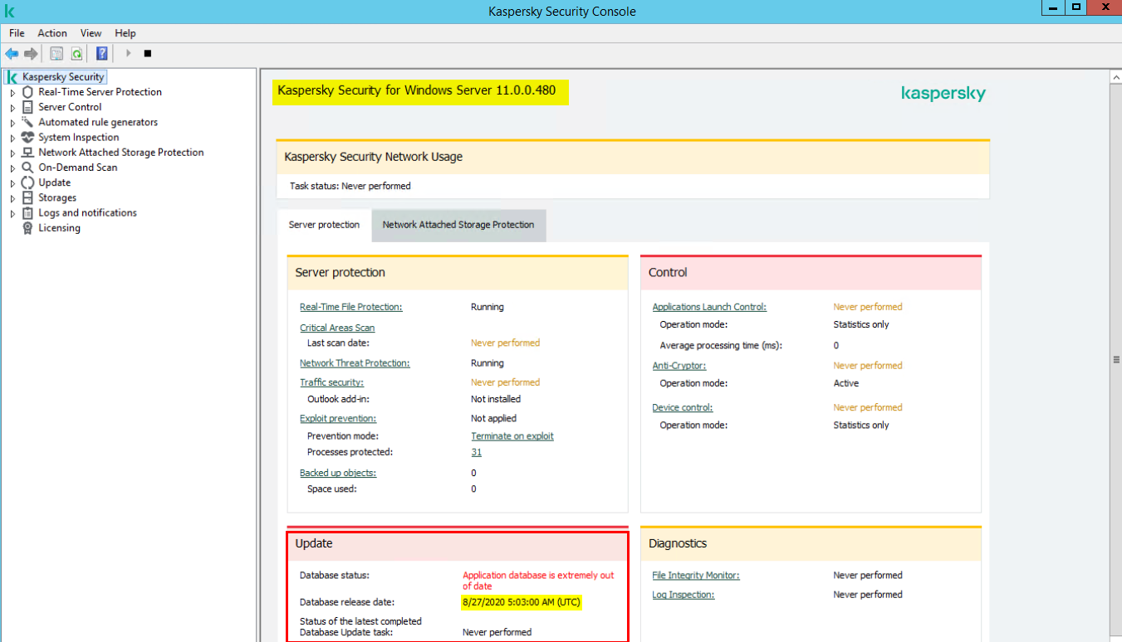Click the black Stop square in toolbar

148,53
